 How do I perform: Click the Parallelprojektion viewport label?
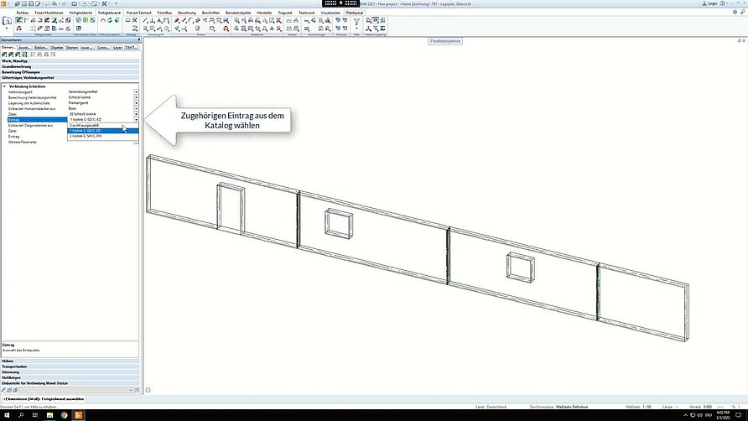[x=446, y=41]
